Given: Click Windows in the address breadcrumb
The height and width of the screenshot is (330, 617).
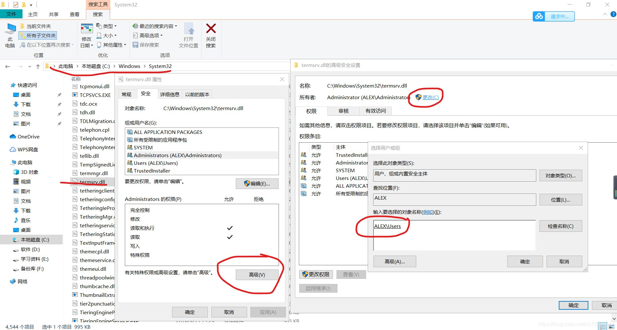Looking at the screenshot, I should point(129,66).
